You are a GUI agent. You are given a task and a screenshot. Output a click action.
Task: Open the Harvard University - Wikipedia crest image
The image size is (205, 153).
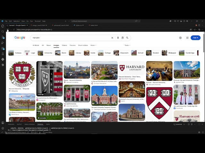click(x=22, y=74)
